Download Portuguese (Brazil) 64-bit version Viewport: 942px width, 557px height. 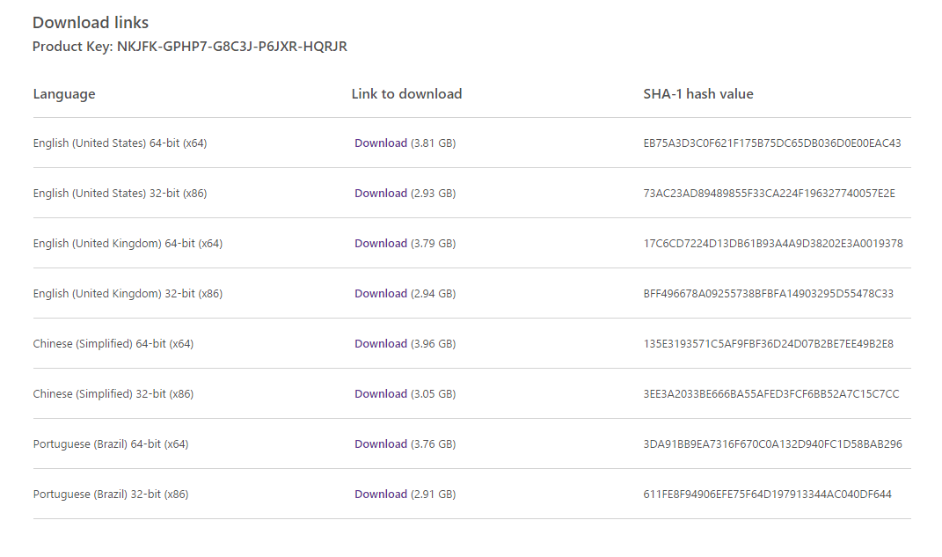(x=381, y=443)
